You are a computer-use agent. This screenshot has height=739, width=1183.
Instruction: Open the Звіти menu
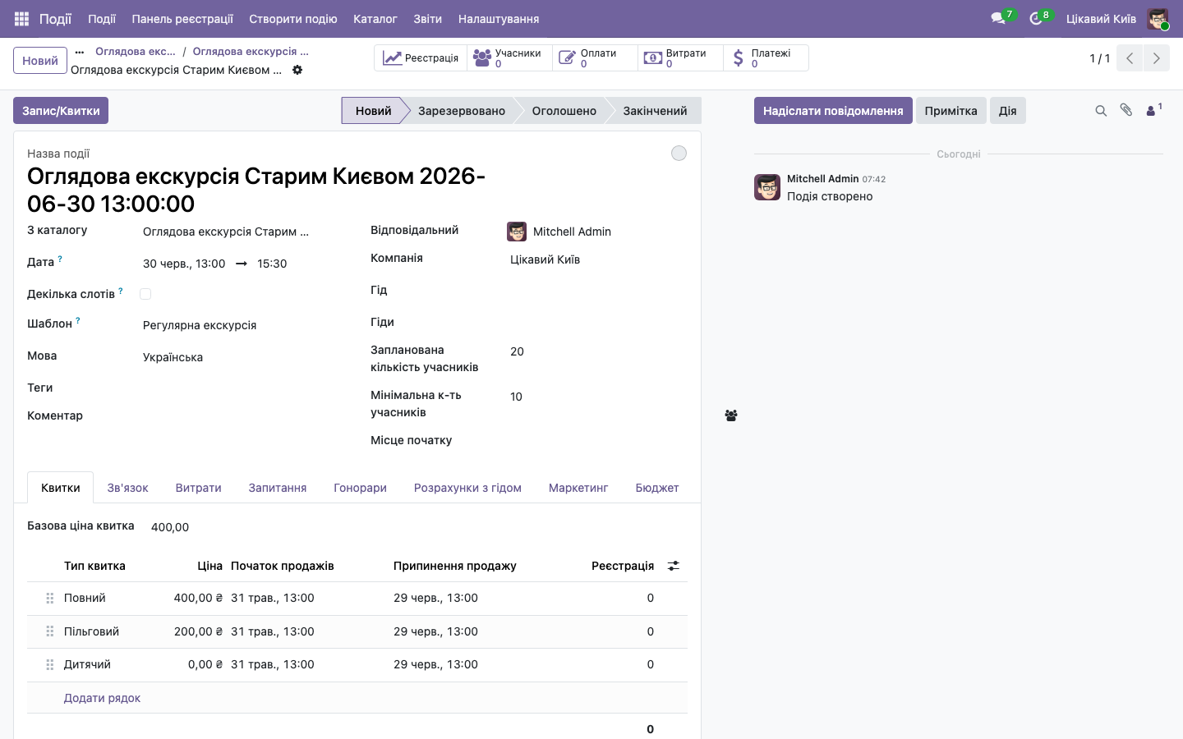click(x=428, y=19)
